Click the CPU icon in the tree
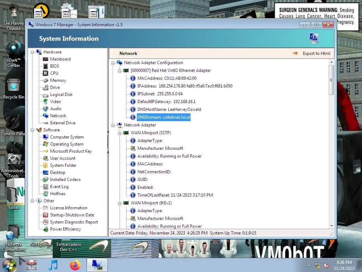 (46, 73)
